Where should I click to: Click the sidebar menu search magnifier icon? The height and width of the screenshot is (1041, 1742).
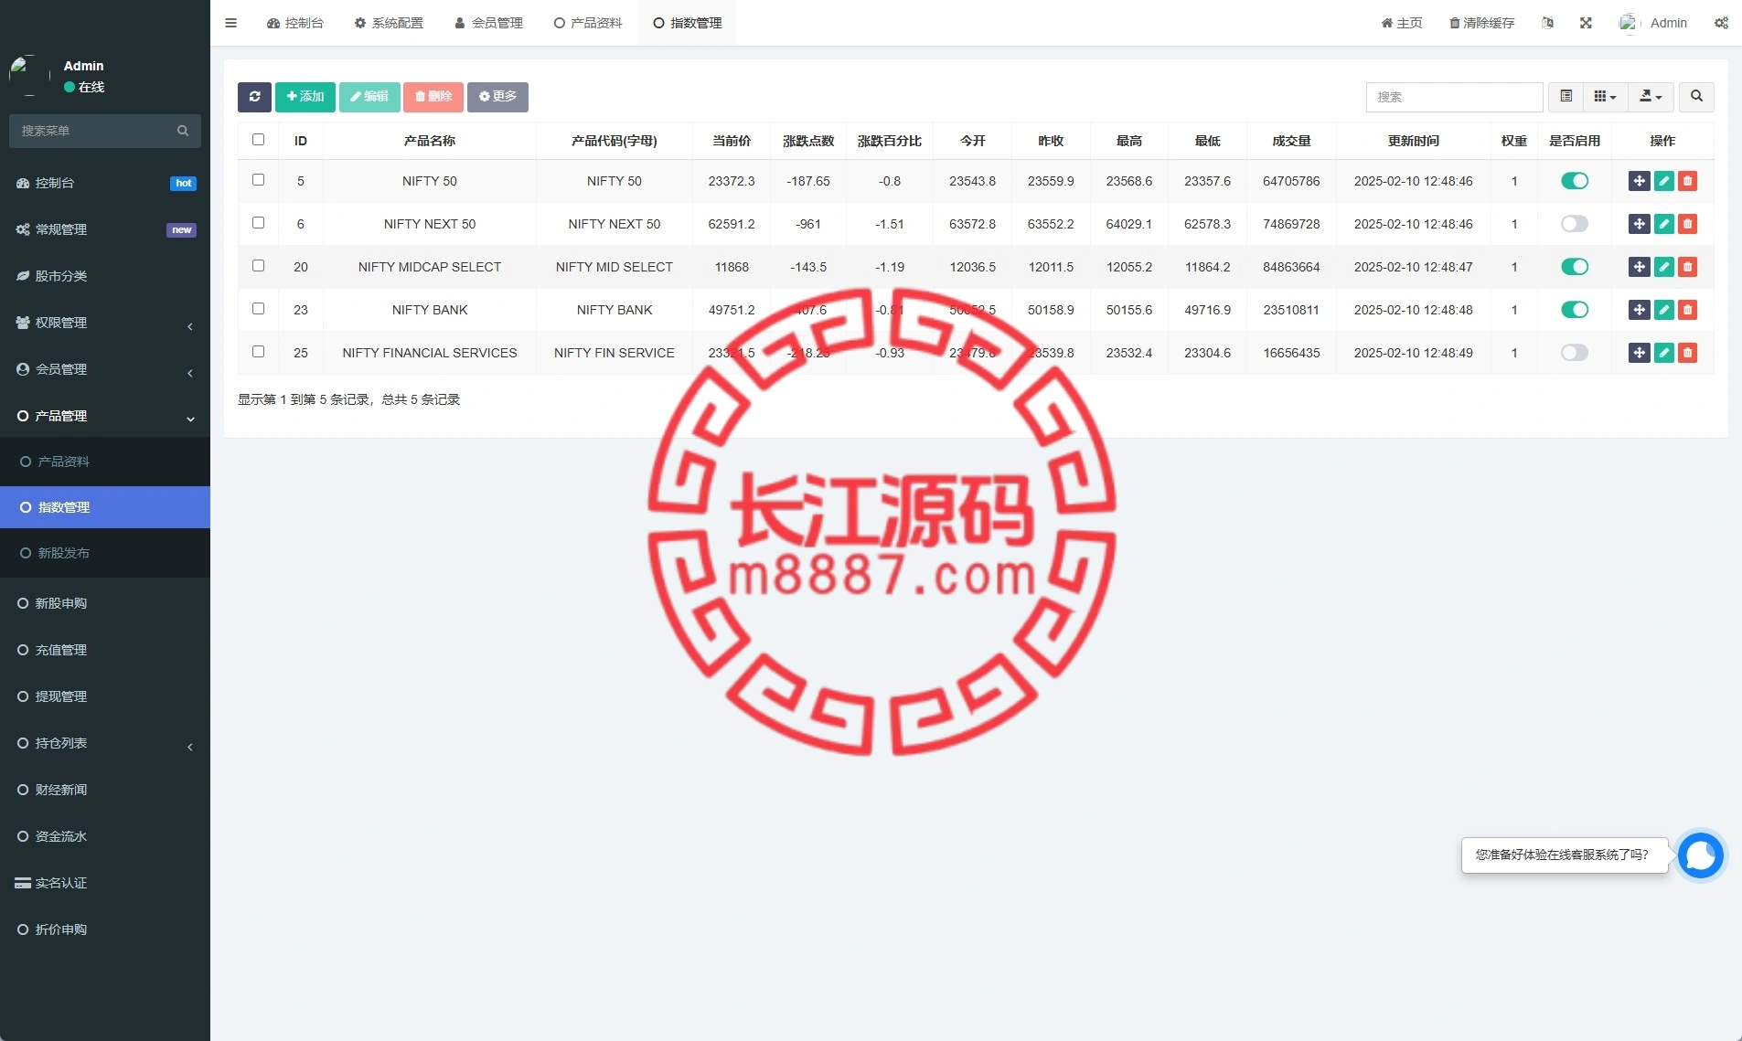(x=183, y=131)
